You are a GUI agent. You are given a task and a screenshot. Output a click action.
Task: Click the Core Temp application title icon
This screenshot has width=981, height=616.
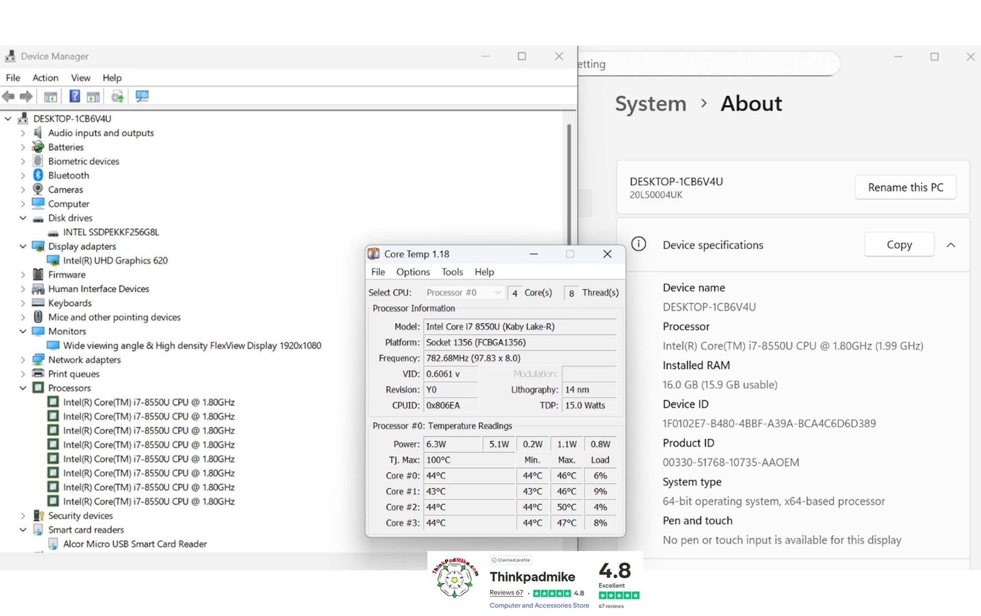[374, 254]
